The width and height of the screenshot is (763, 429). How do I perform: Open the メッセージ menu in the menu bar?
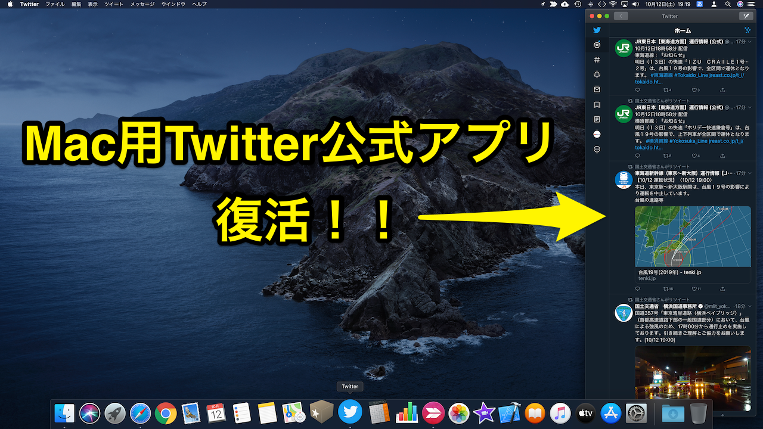tap(142, 4)
